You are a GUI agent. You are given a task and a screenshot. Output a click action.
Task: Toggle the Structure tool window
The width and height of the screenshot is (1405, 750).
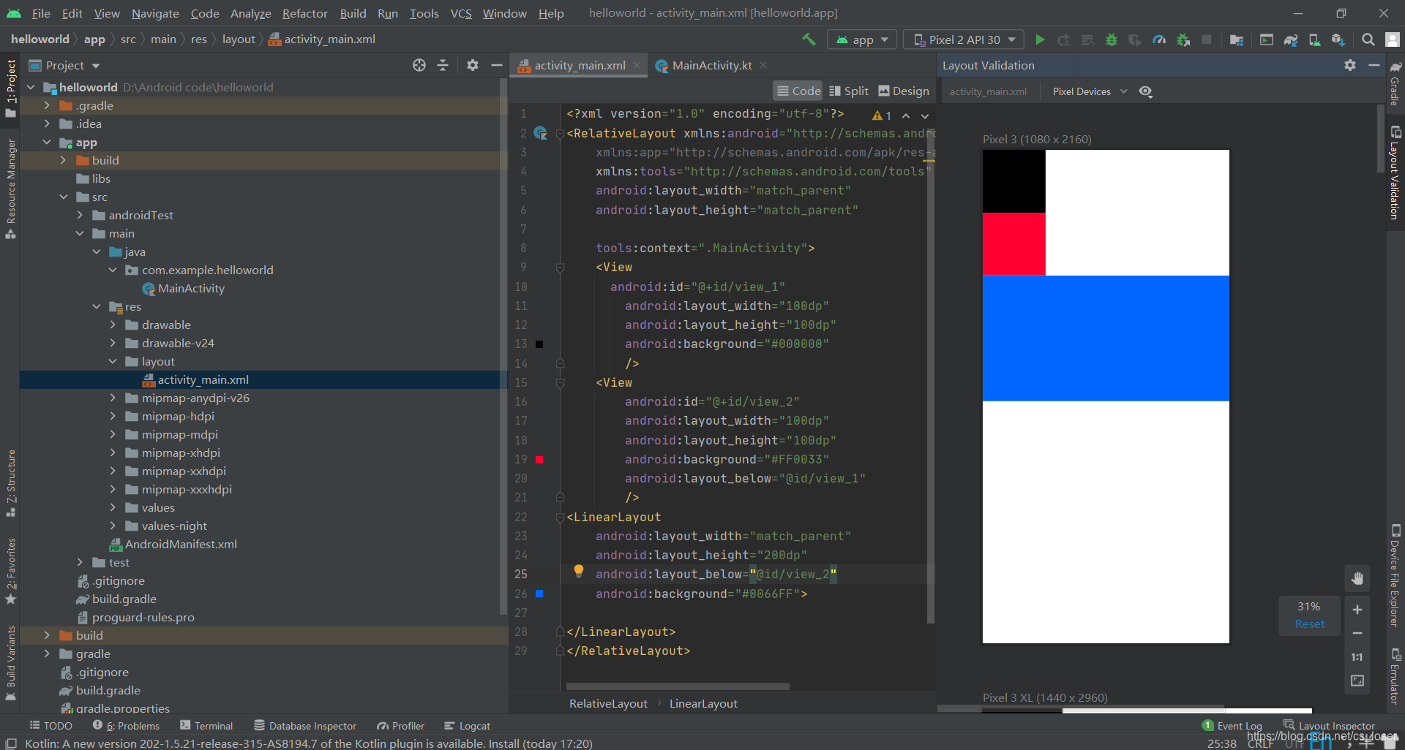click(x=11, y=483)
